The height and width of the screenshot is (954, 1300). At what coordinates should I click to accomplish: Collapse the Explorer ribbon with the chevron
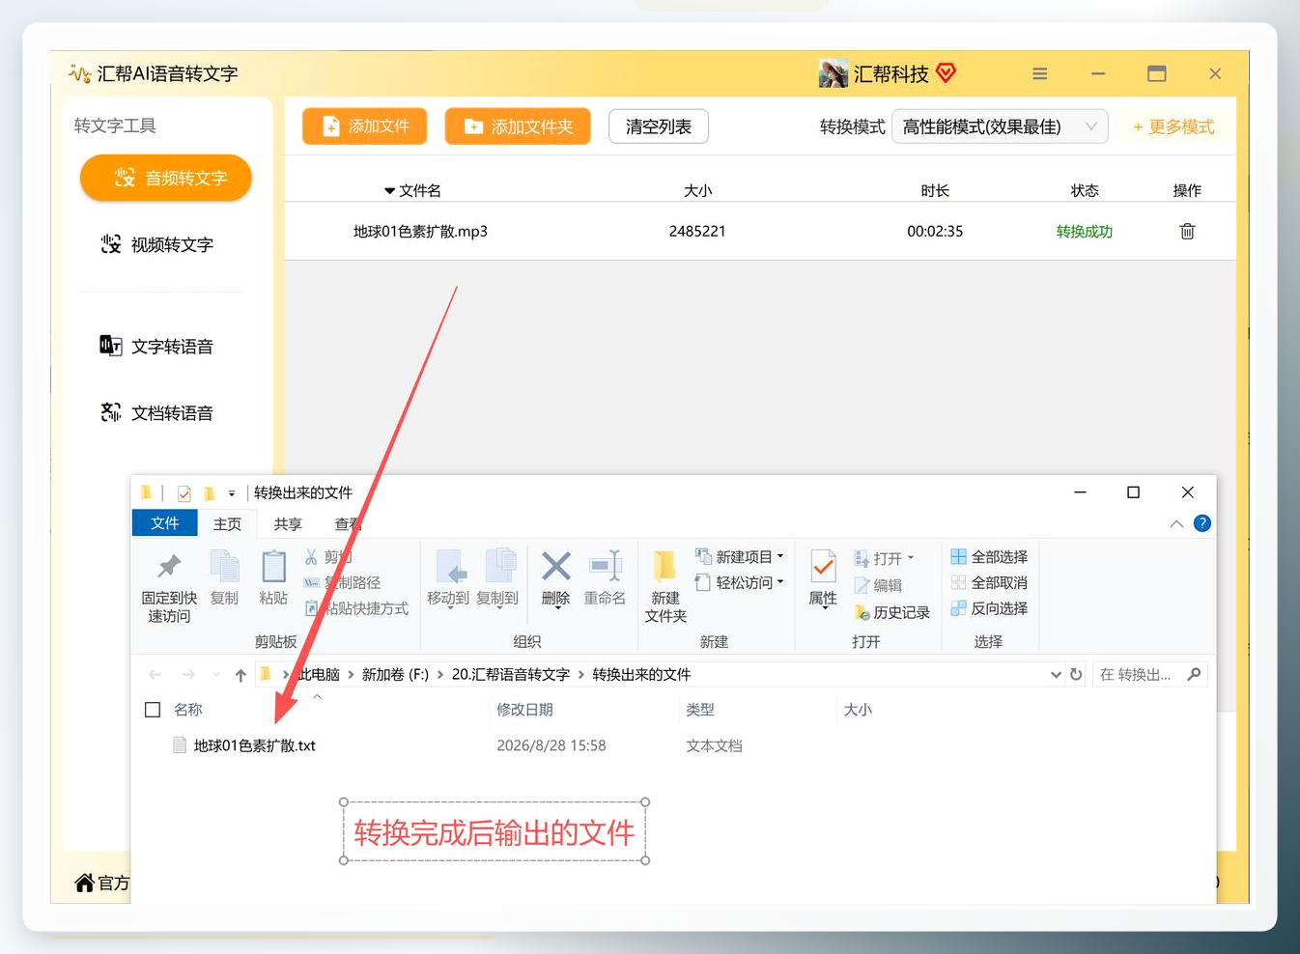click(x=1176, y=523)
